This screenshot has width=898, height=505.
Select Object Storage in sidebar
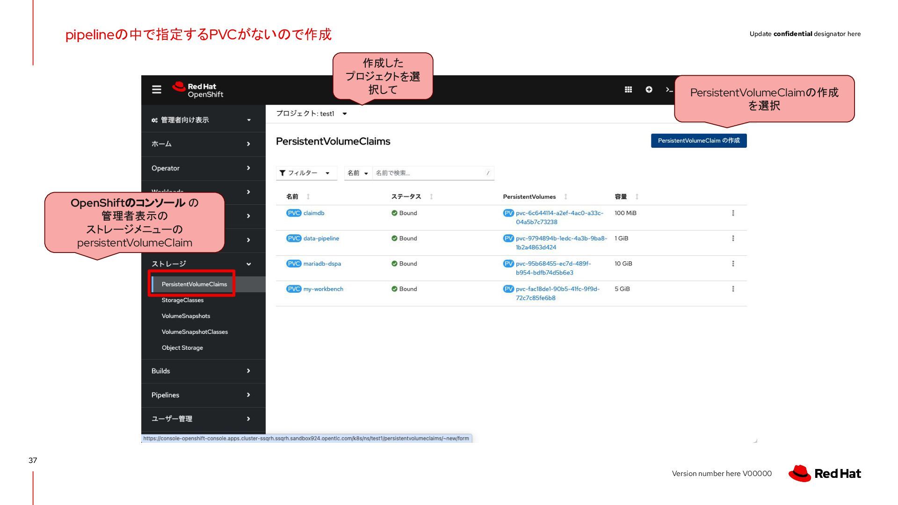[x=182, y=348]
